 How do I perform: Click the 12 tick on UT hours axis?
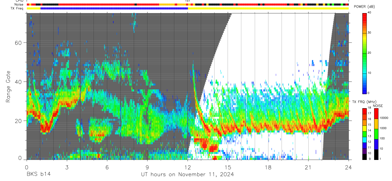click(x=188, y=167)
